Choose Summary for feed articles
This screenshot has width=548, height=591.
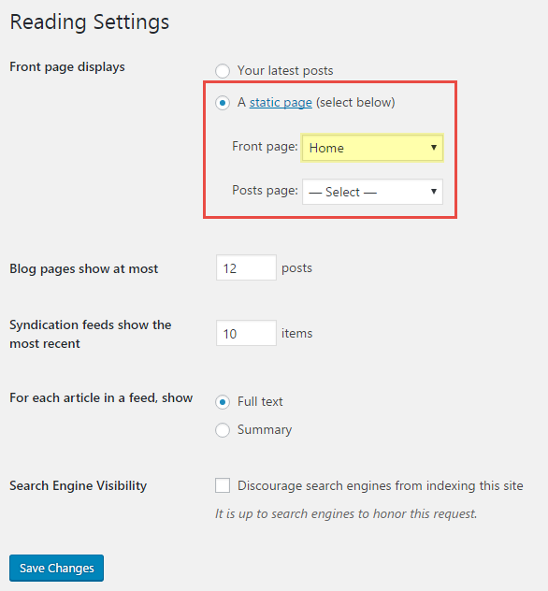(223, 430)
